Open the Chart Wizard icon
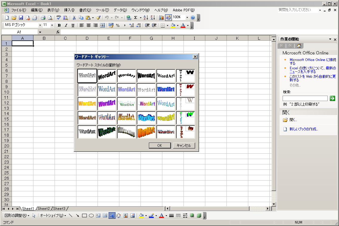 tap(161, 18)
